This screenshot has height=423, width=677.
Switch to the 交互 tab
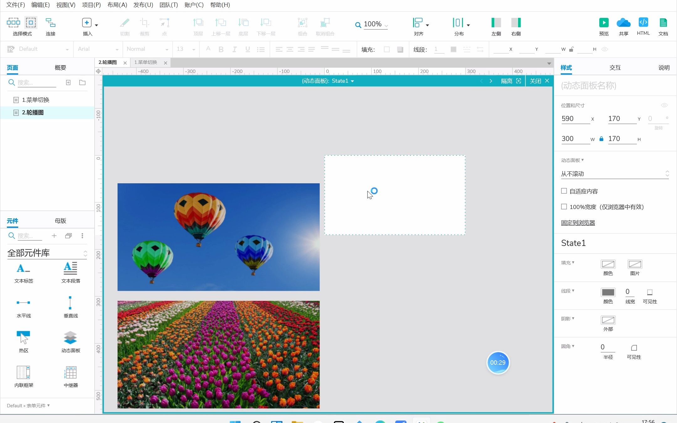[615, 68]
